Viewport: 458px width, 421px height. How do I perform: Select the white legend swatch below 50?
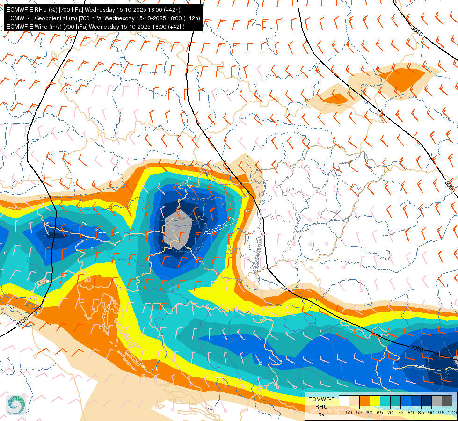coord(344,400)
